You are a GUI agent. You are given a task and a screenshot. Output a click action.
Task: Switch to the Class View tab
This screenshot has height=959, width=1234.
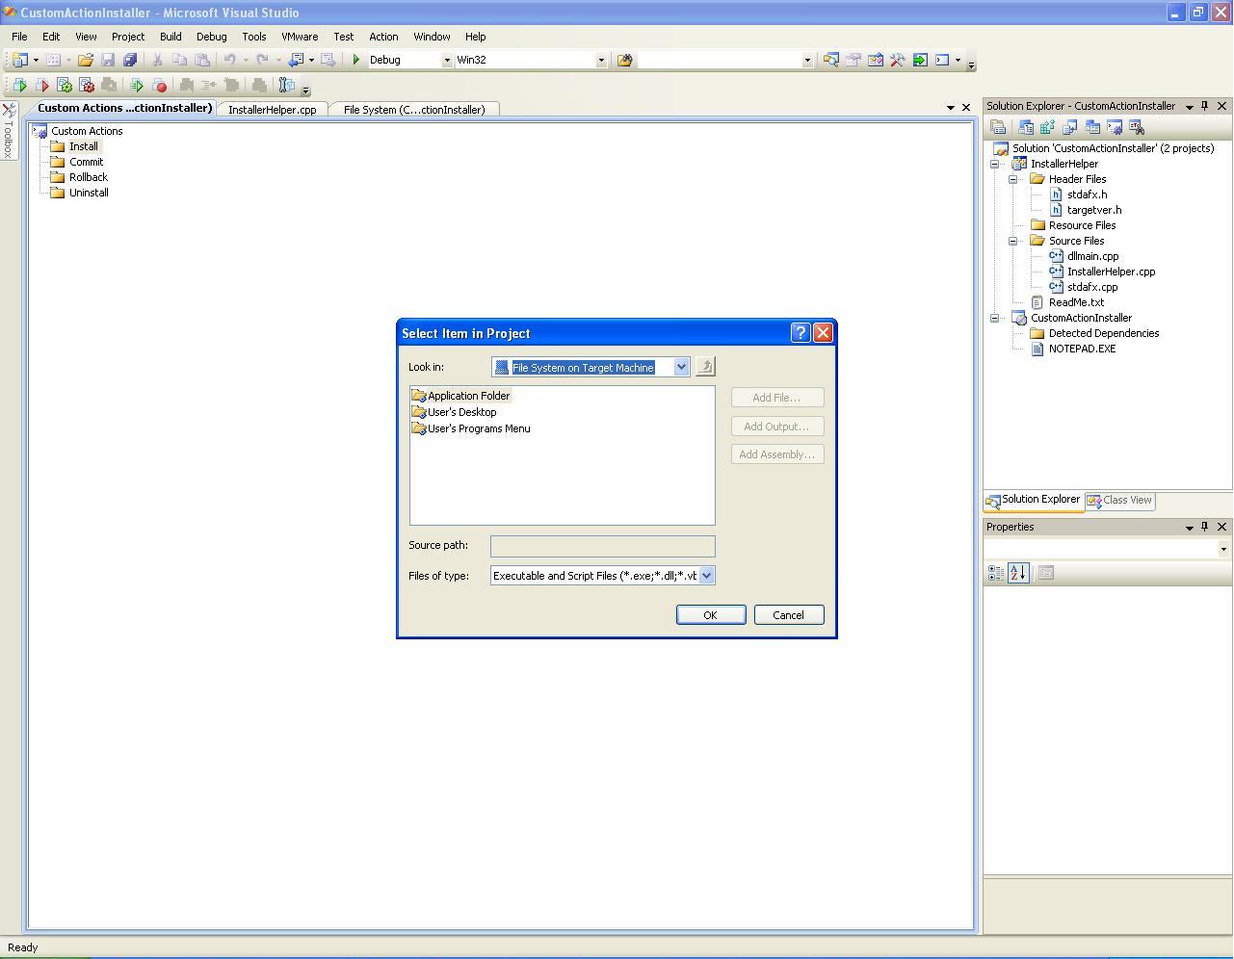(x=1119, y=500)
